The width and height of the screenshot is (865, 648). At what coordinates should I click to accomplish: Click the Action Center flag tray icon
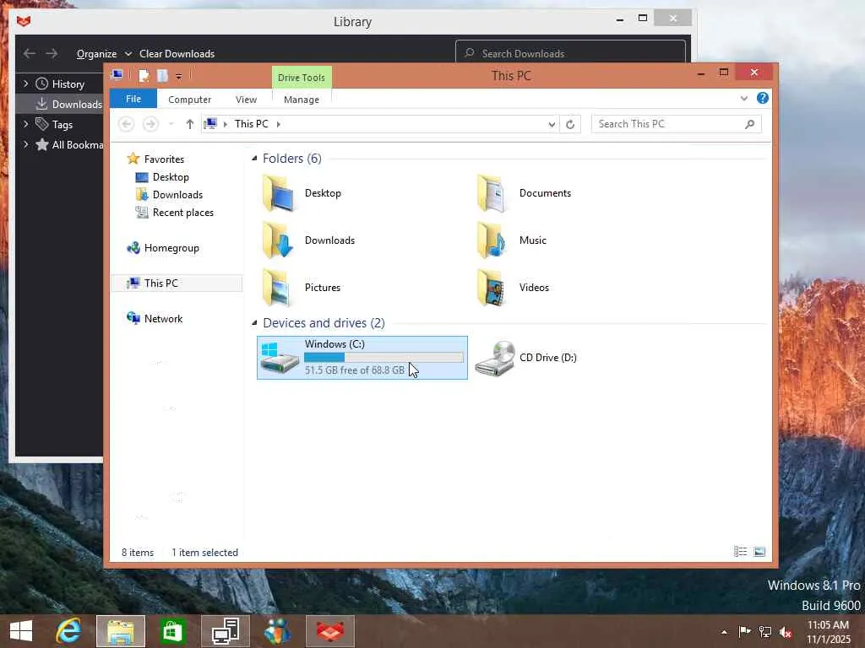[745, 631]
